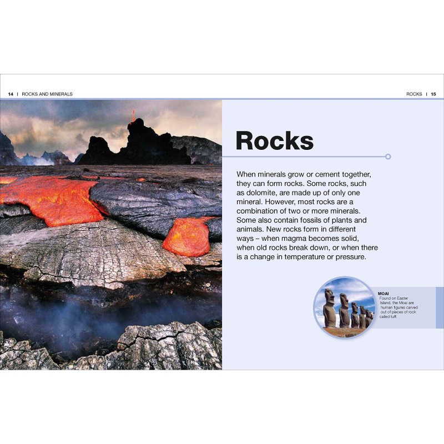Image resolution: width=444 pixels, height=444 pixels.
Task: Click the Moai statues circular photo
Action: pyautogui.click(x=345, y=307)
